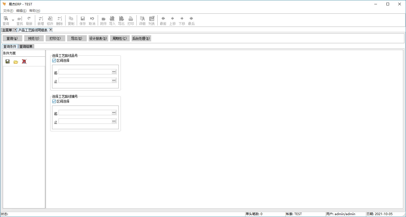
Task: Uncheck 区间选择 under 选择工艺路线品号
Action: tap(54, 61)
